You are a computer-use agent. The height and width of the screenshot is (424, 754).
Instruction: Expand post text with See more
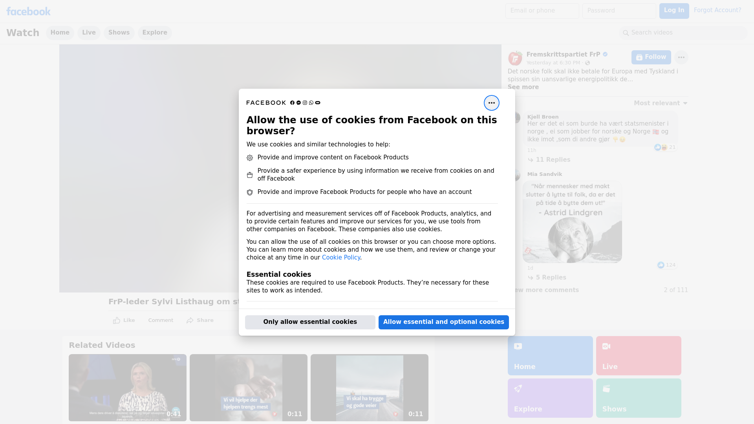click(x=523, y=87)
